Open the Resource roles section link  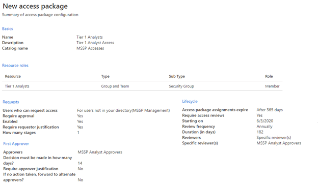coord(15,66)
